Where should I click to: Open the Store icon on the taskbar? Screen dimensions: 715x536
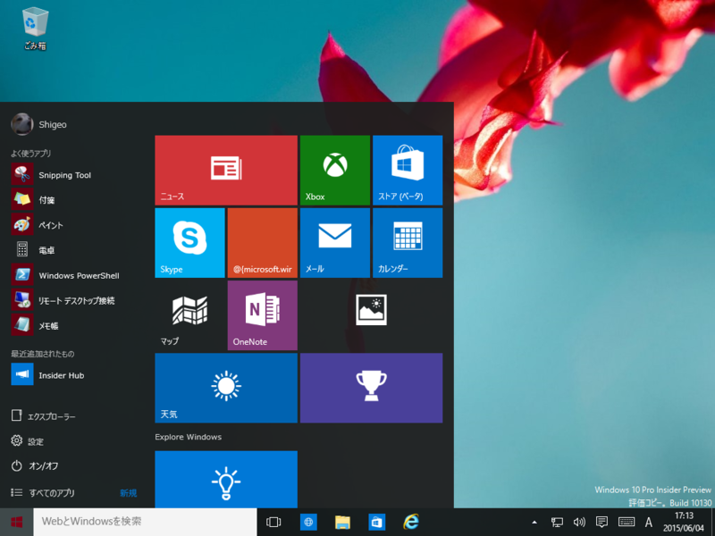(x=376, y=522)
